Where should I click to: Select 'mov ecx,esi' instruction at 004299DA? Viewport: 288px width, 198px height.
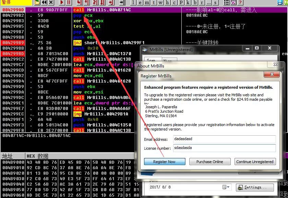pyautogui.click(x=88, y=92)
